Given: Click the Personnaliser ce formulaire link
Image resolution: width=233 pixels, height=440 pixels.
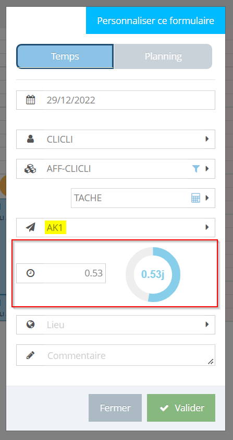Looking at the screenshot, I should coord(156,20).
